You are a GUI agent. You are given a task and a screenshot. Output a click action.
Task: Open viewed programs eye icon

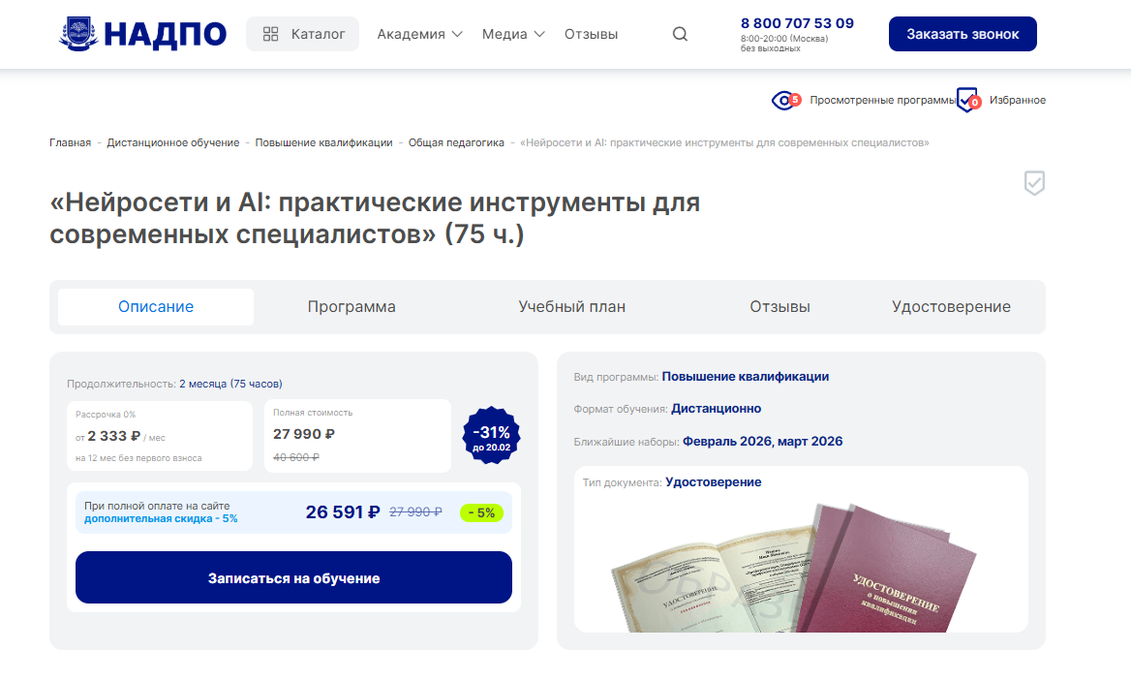click(x=785, y=101)
